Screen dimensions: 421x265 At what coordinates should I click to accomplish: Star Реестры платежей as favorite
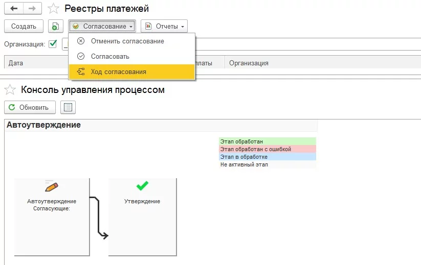[x=53, y=9]
